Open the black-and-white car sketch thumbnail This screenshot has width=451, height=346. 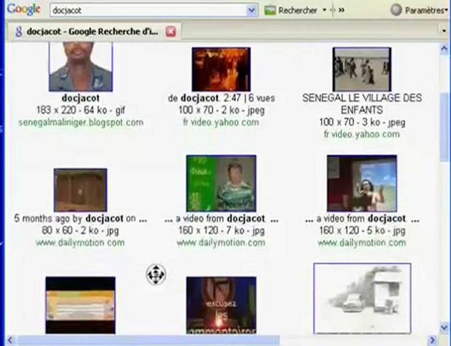(x=363, y=298)
